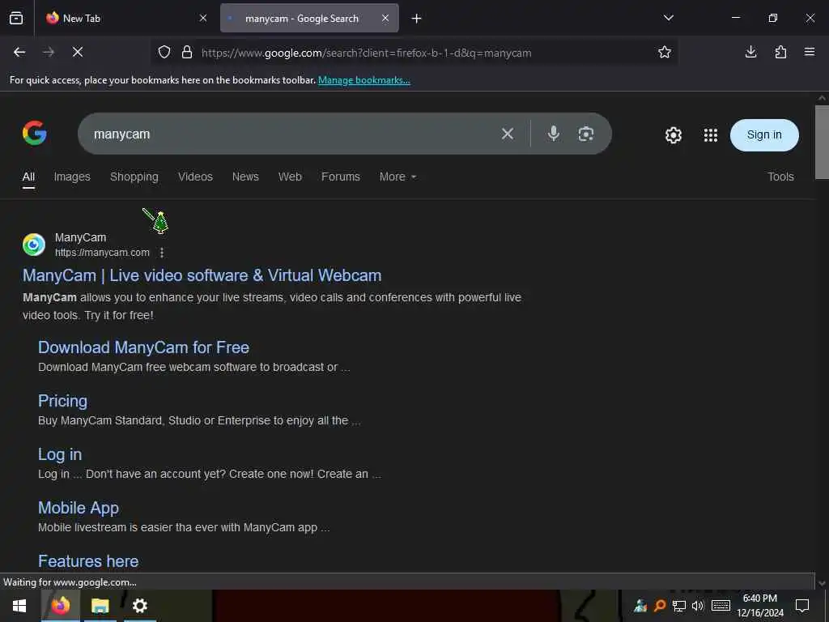Open the Pricing sitelink

[x=62, y=401]
